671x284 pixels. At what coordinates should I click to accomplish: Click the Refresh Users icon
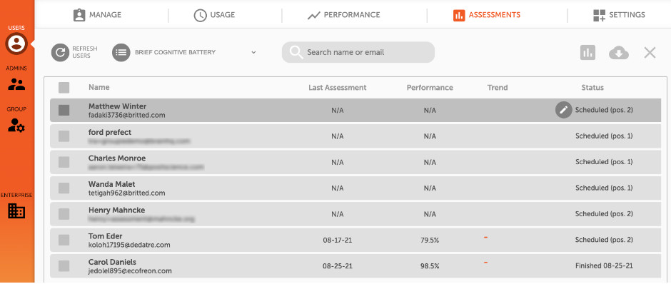tap(61, 53)
